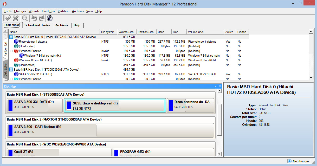Sort by the Volume label column header
This screenshot has width=317, height=166.
tap(205, 32)
